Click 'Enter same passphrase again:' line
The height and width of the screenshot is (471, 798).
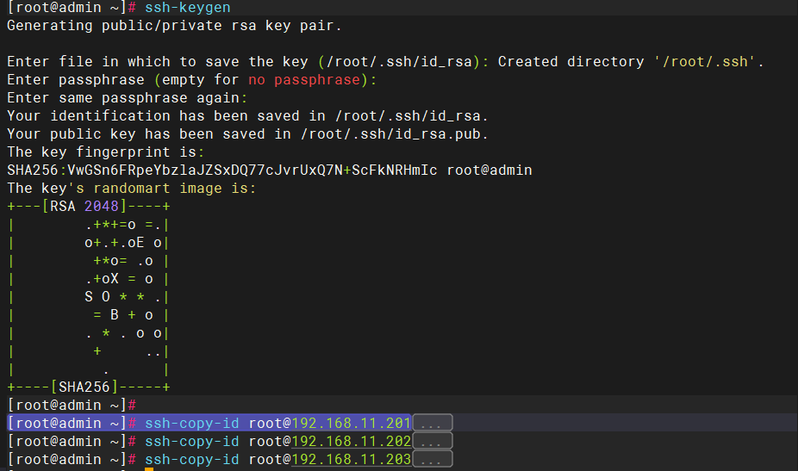pyautogui.click(x=128, y=97)
